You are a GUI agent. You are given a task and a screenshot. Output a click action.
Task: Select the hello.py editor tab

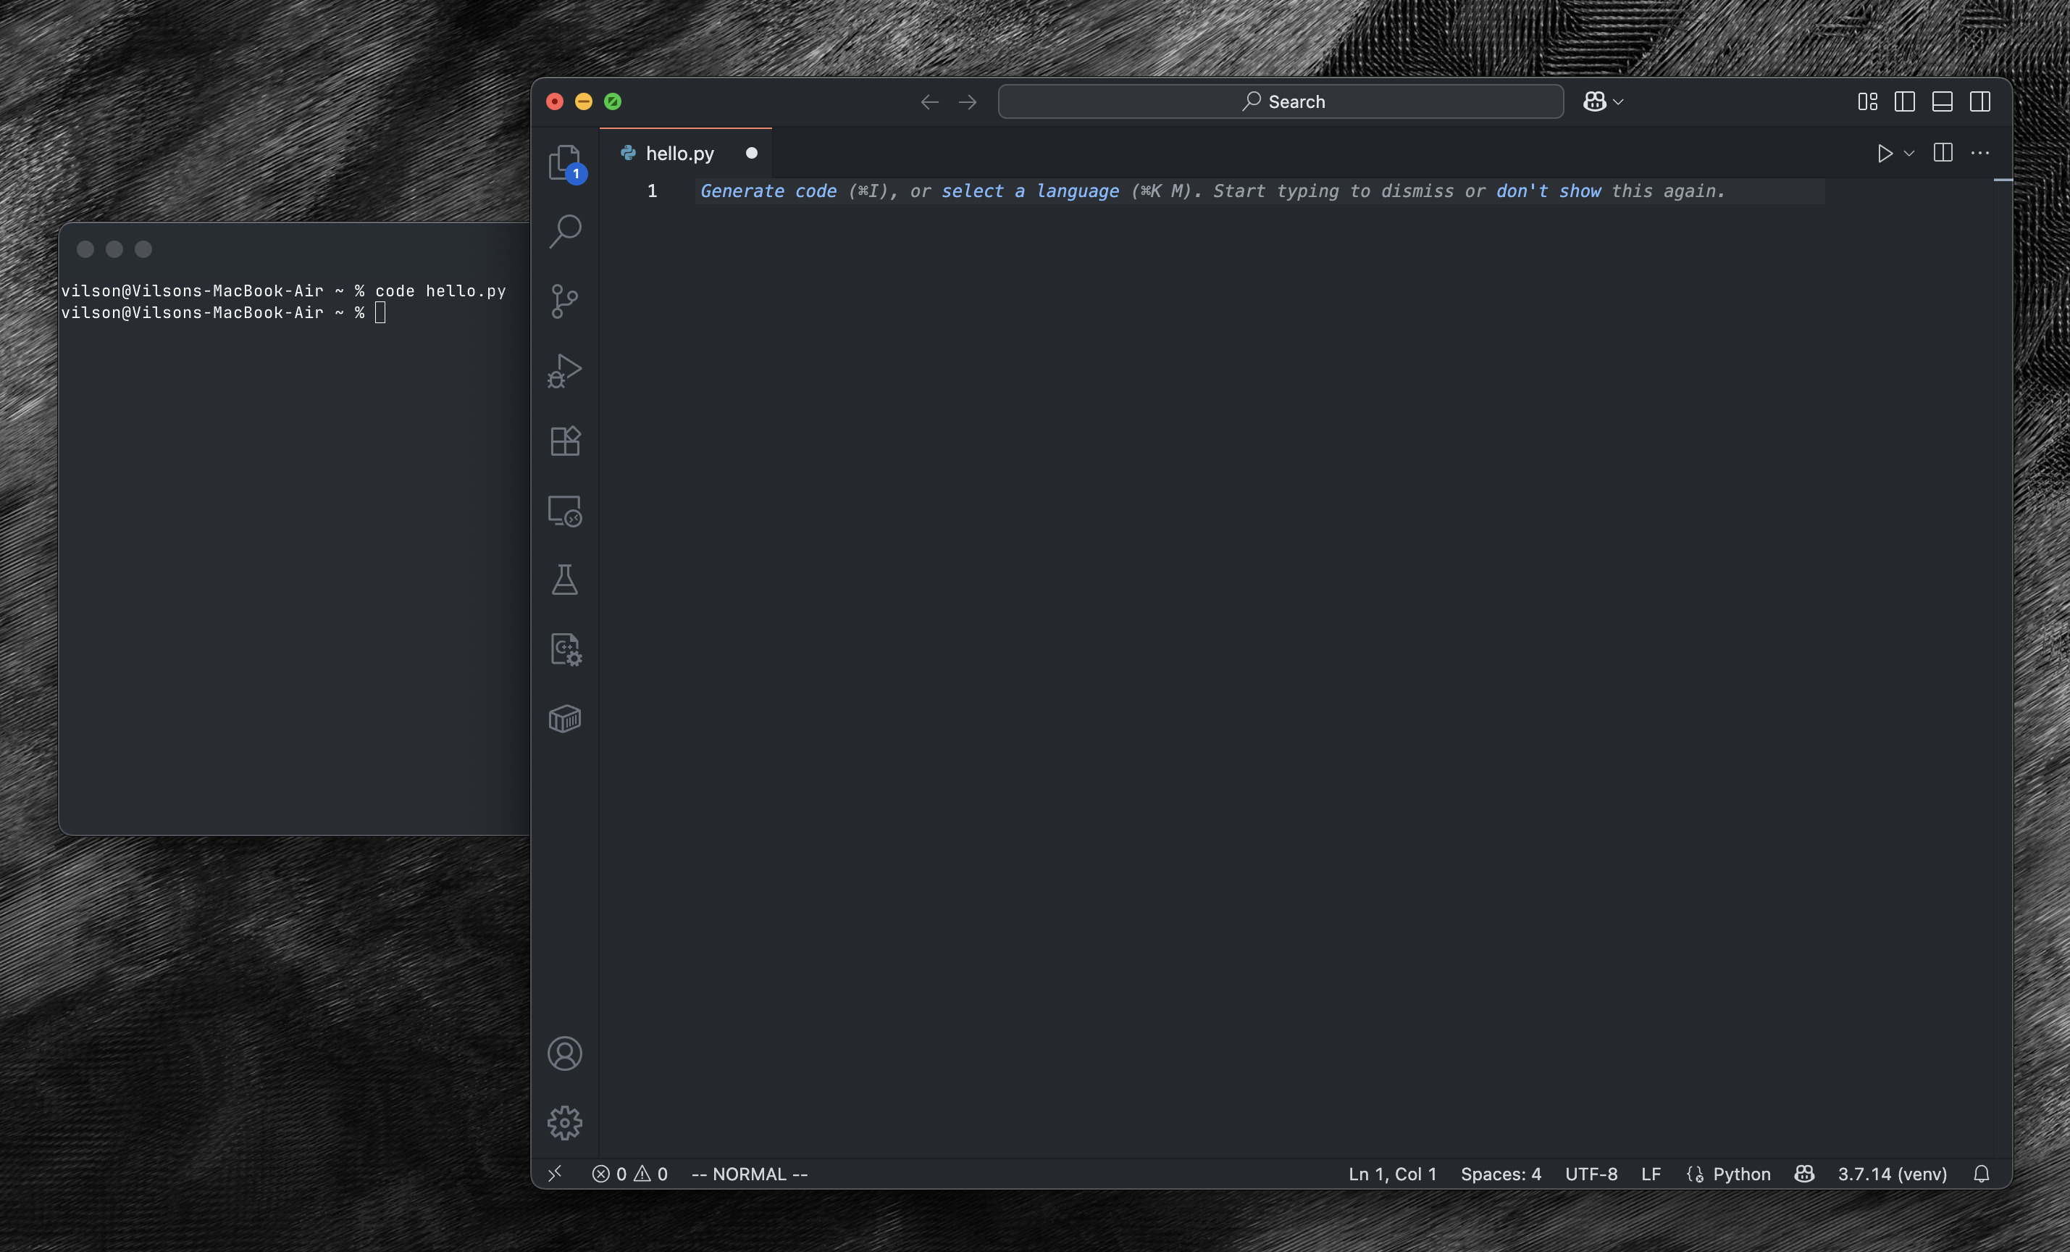(x=679, y=153)
